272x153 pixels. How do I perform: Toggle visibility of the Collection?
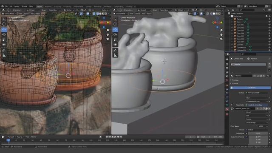[x=269, y=16]
